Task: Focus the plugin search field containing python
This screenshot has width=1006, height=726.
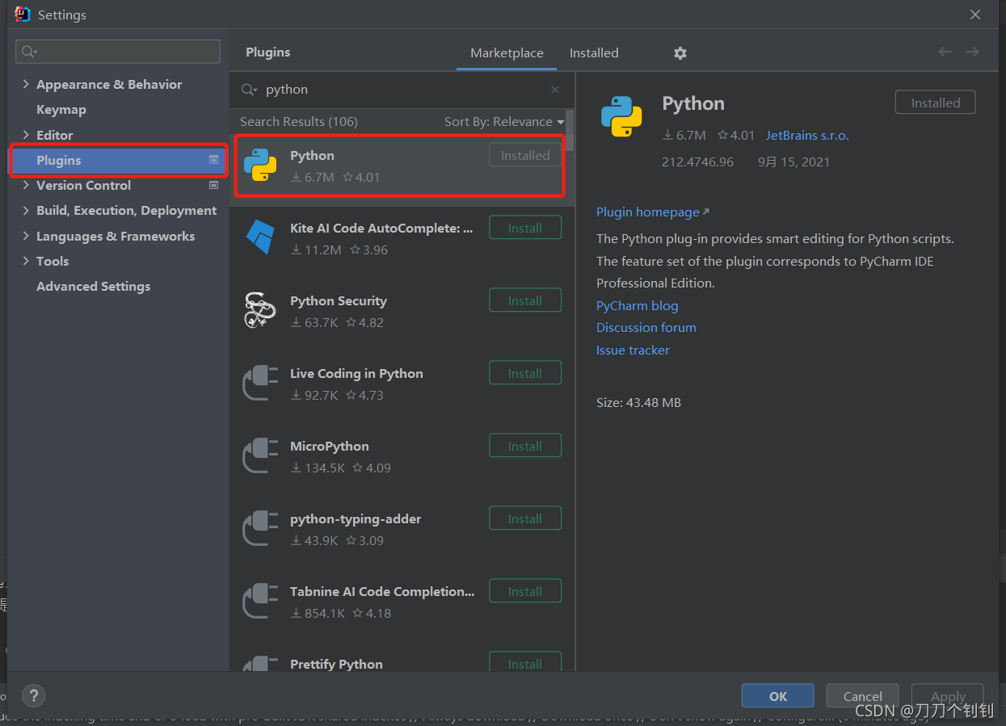Action: [x=402, y=90]
